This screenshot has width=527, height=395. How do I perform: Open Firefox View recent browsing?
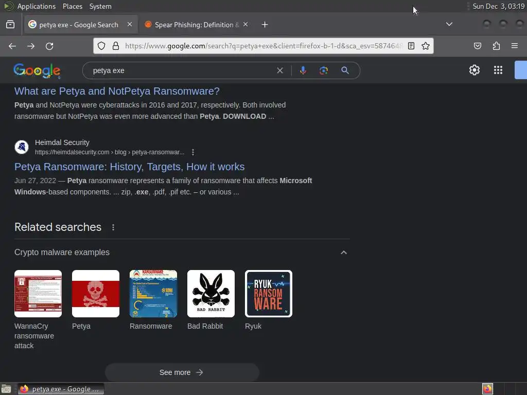(10, 25)
